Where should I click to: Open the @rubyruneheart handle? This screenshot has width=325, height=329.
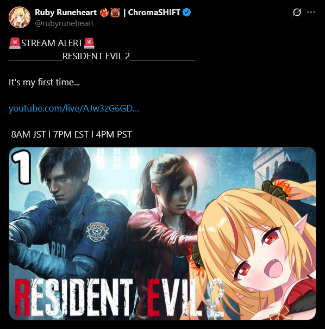pos(64,23)
